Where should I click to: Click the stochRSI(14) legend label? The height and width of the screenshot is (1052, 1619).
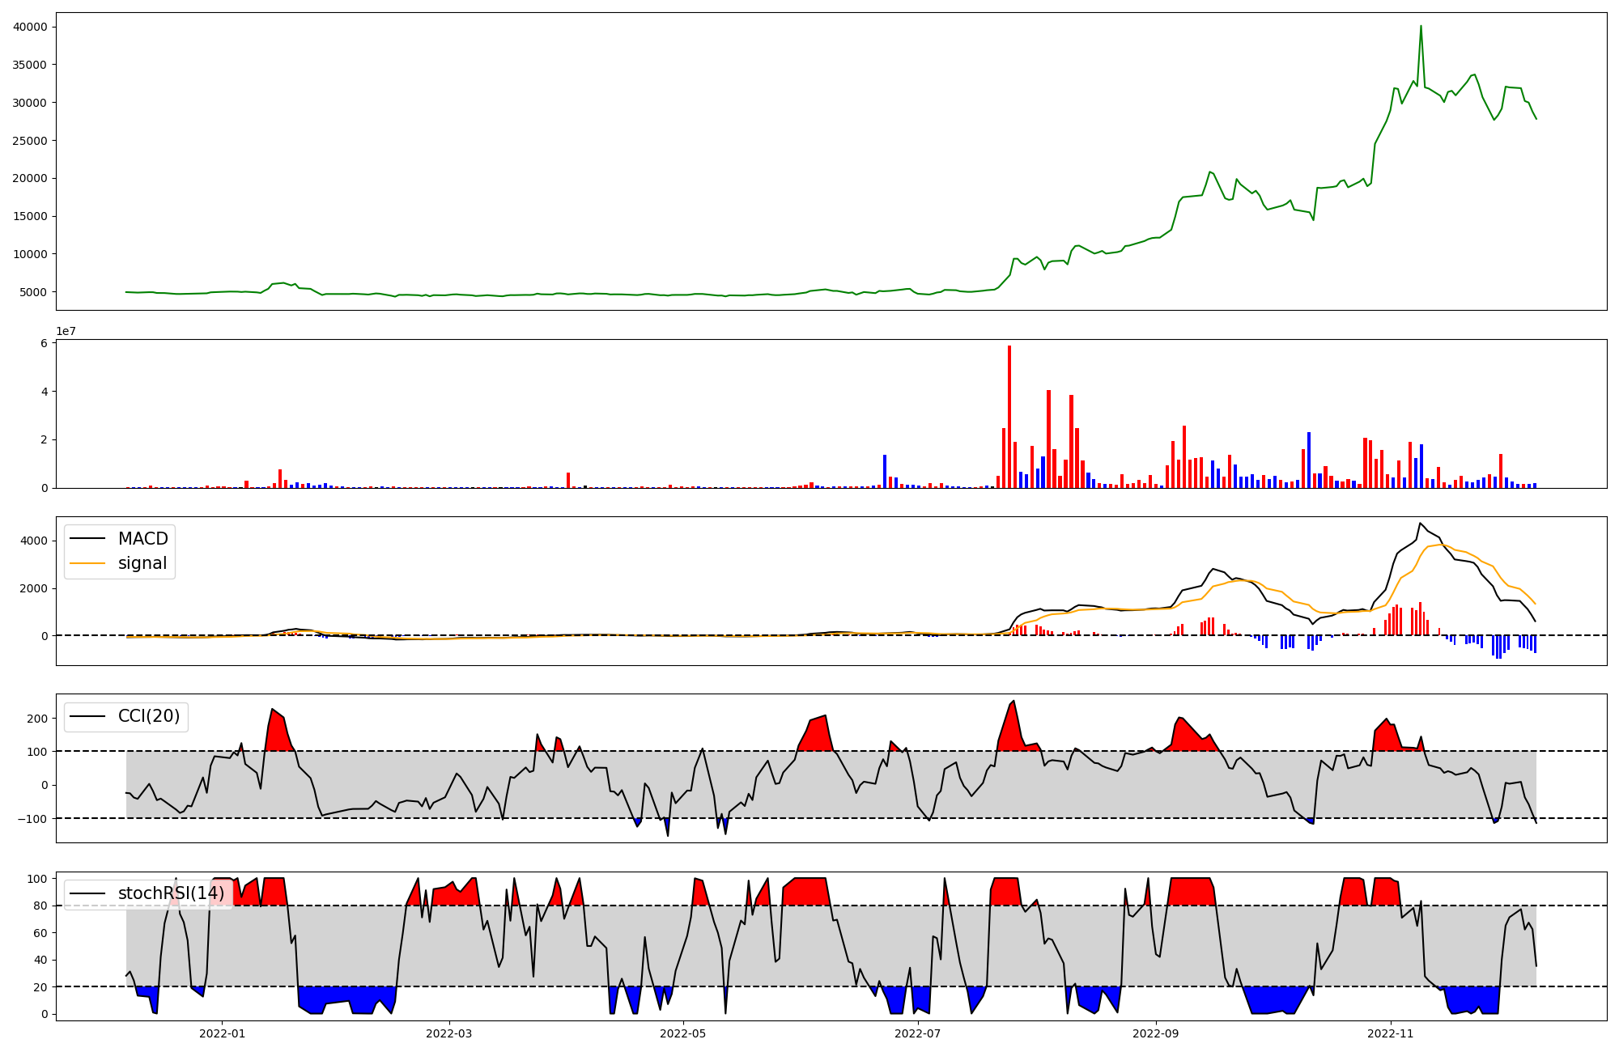pos(171,893)
